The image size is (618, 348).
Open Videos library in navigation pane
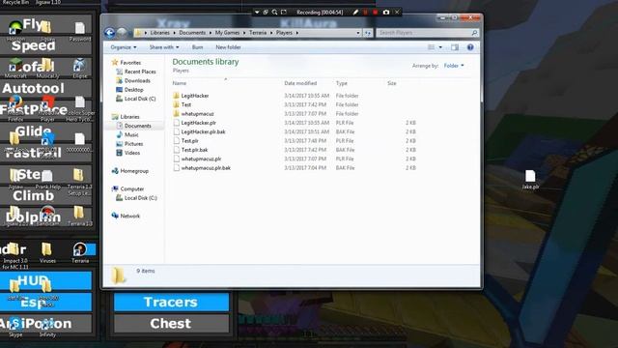point(128,153)
